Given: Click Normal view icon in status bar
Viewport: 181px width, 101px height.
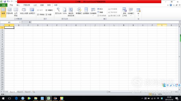Looking at the screenshot, I should click(x=150, y=94).
